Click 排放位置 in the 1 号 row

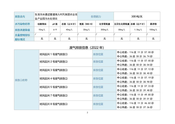tap(98, 54)
